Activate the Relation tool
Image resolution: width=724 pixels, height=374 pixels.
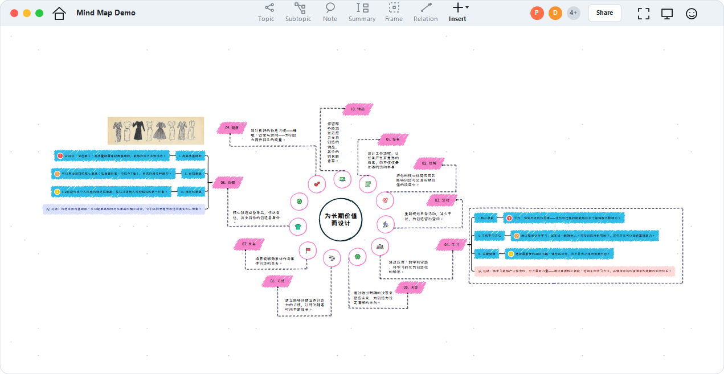(x=426, y=13)
